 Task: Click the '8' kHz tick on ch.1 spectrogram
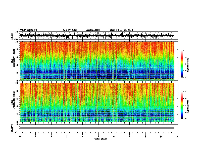18,49
